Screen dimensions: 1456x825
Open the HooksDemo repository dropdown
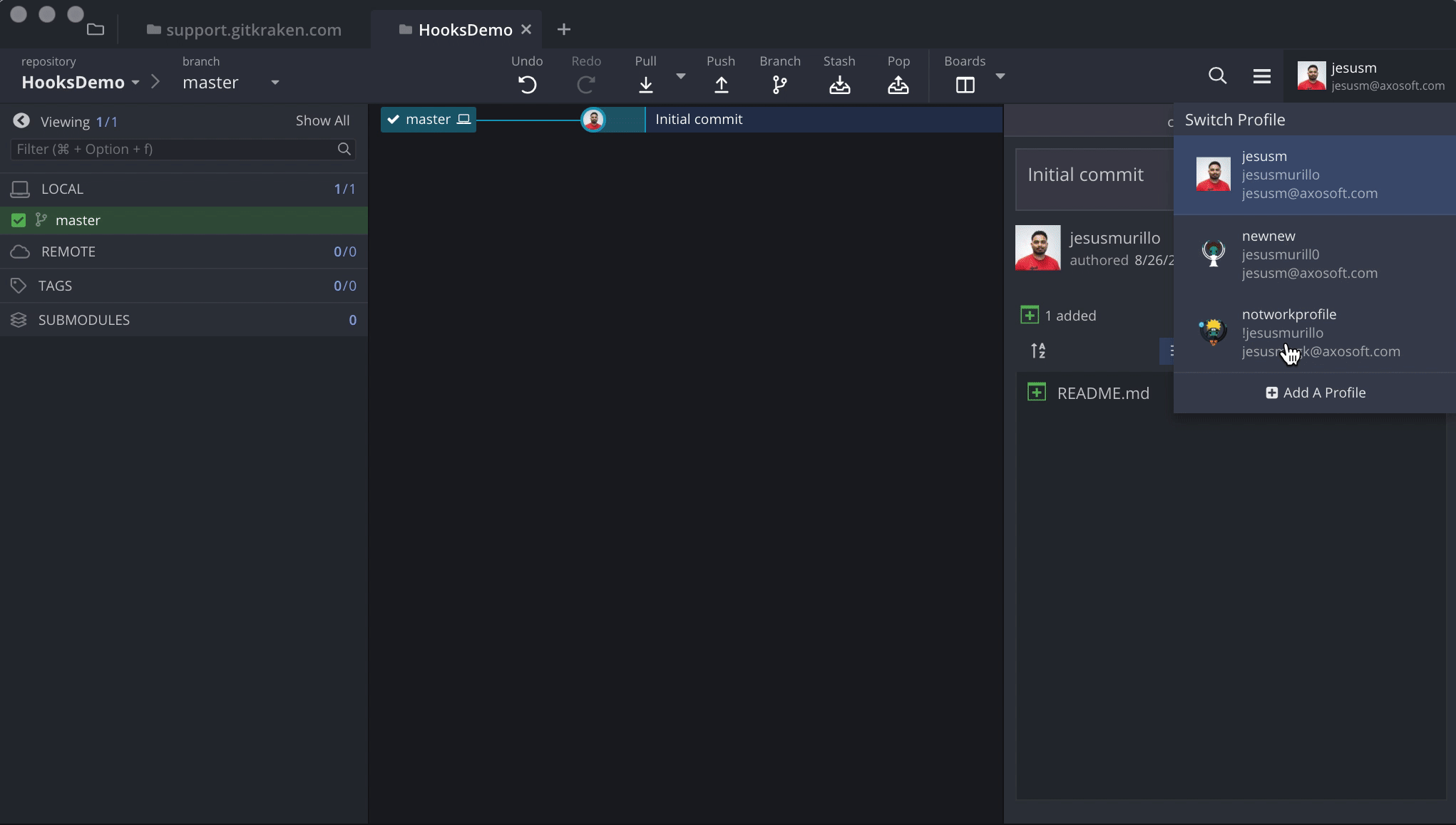135,83
